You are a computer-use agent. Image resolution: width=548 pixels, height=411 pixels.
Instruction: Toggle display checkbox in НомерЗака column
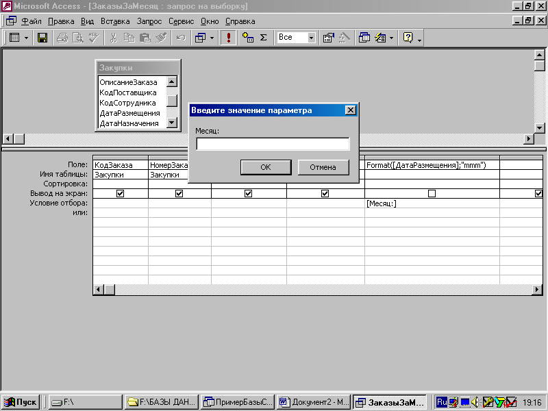(179, 194)
